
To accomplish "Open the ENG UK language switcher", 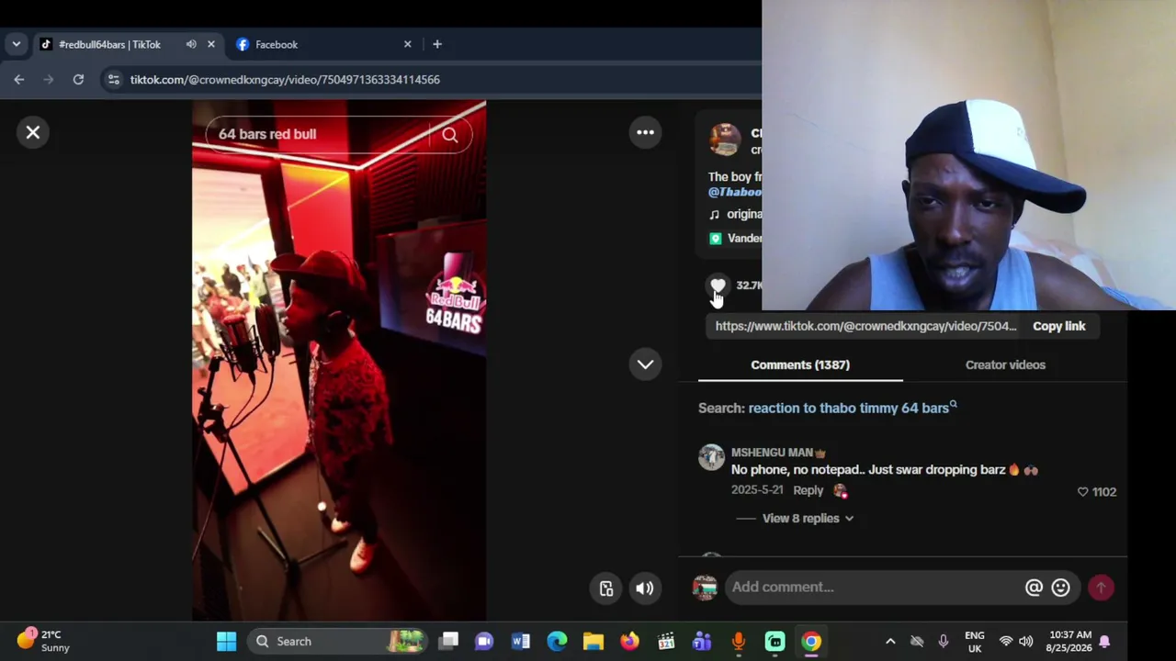I will 975,642.
